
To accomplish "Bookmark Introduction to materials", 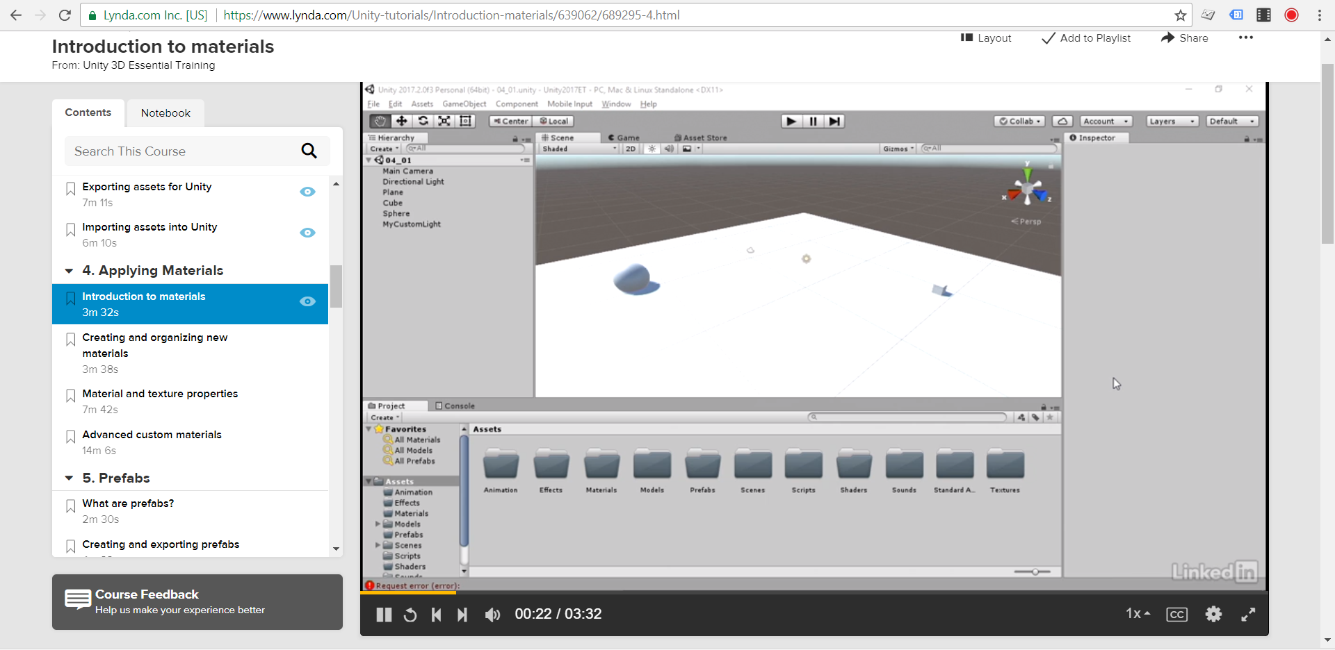I will point(70,299).
